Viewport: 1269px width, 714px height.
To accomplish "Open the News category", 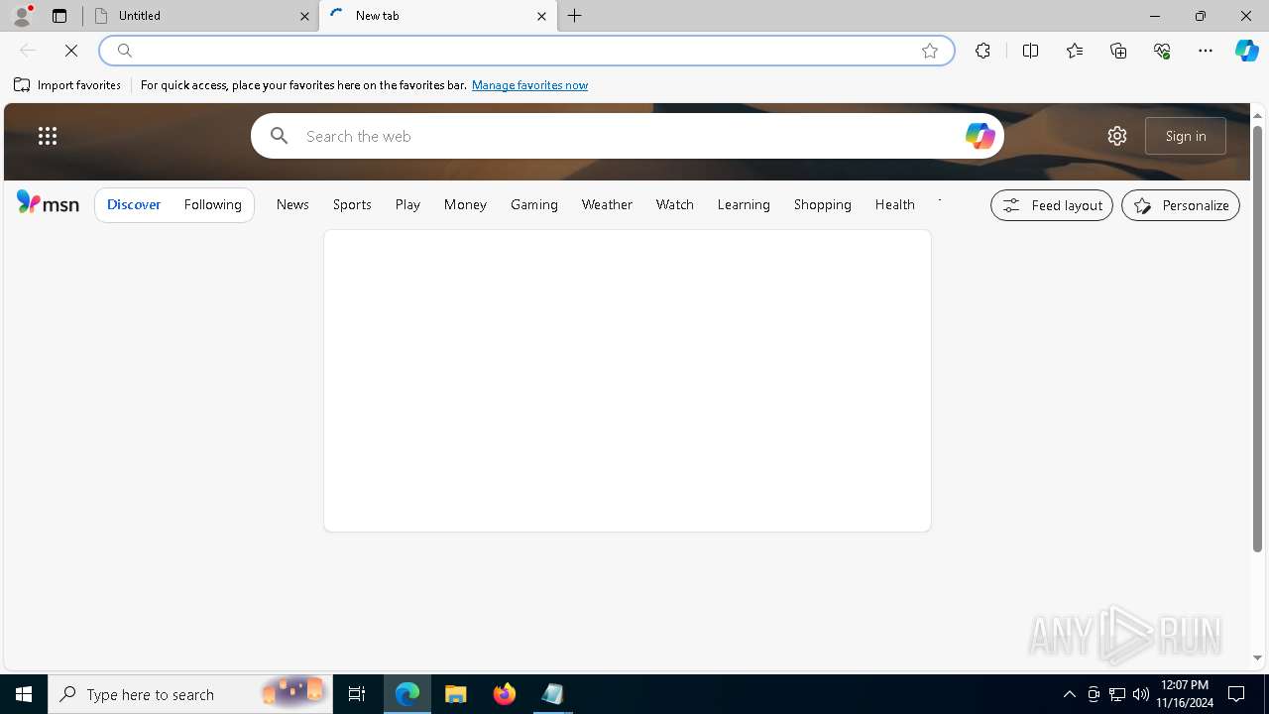I will [292, 204].
